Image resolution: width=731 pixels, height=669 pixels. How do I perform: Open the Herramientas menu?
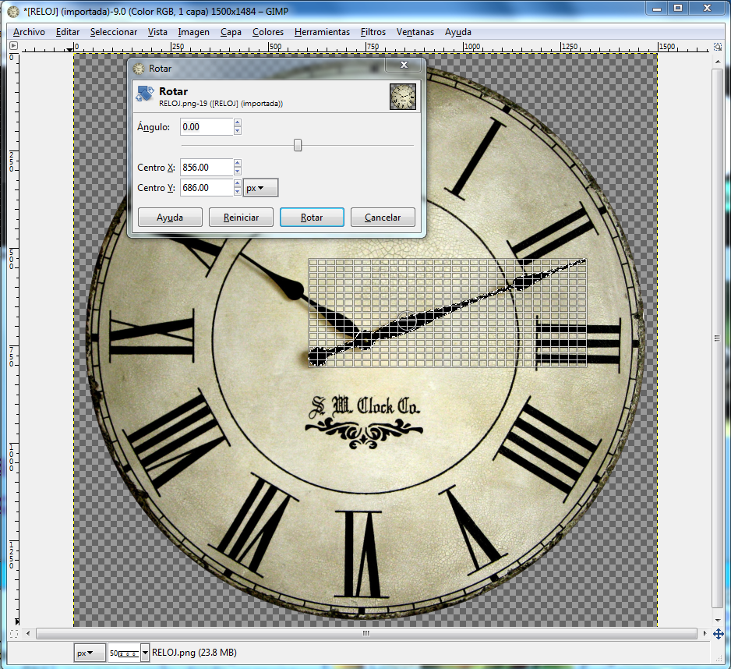tap(322, 32)
